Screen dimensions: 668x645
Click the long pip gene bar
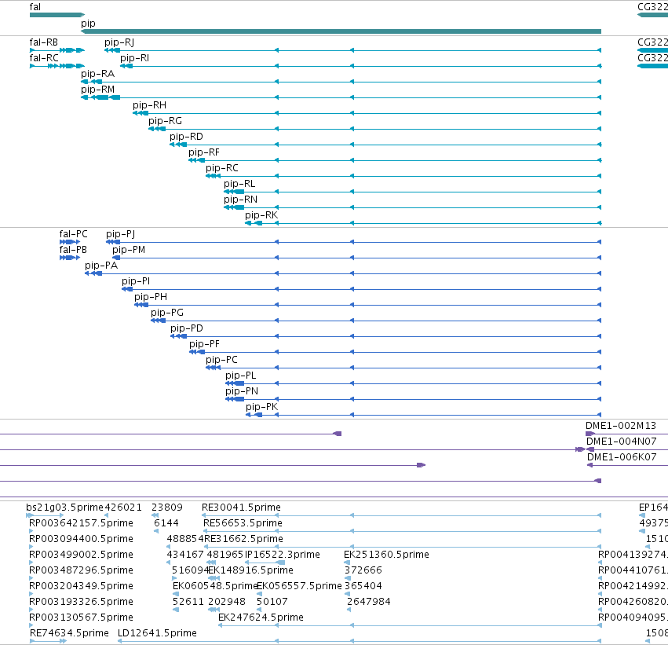(341, 31)
